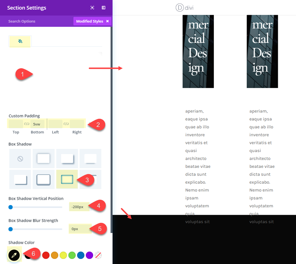
Task: Select the no box shadow option
Action: [x=20, y=158]
